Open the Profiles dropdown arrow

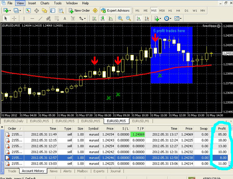pos(20,11)
